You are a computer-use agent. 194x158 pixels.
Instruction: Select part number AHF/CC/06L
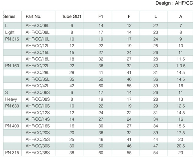(38, 26)
